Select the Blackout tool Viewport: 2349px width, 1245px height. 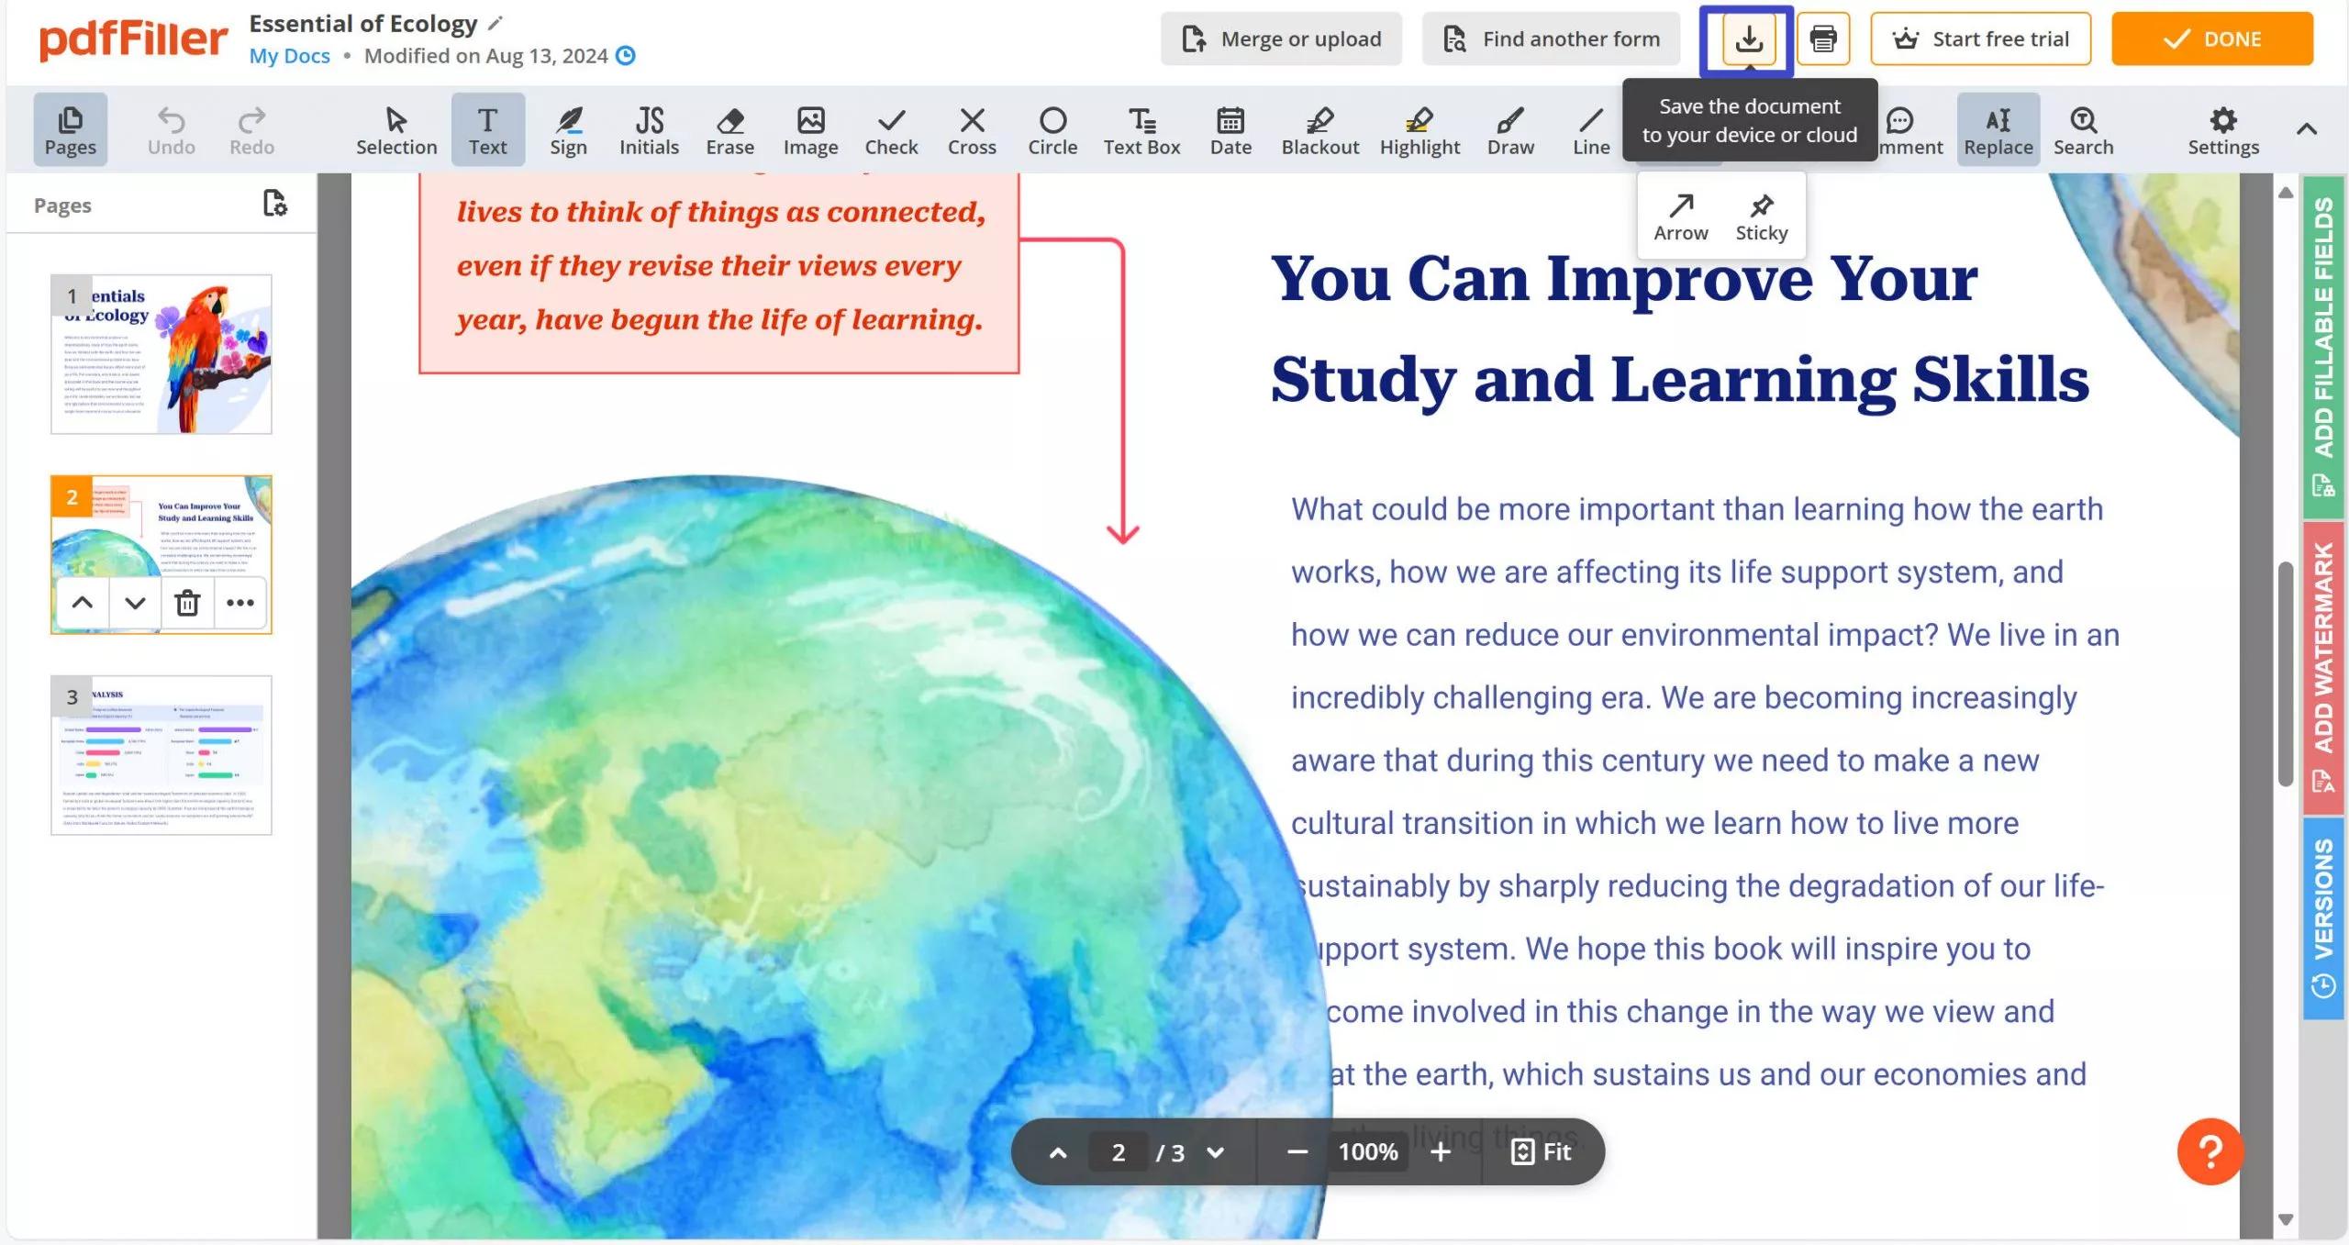[1320, 129]
